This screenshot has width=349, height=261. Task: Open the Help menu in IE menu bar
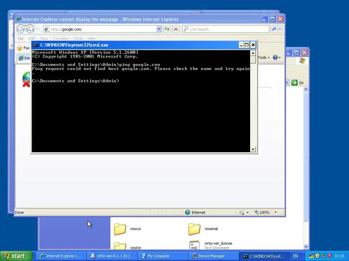pos(91,39)
